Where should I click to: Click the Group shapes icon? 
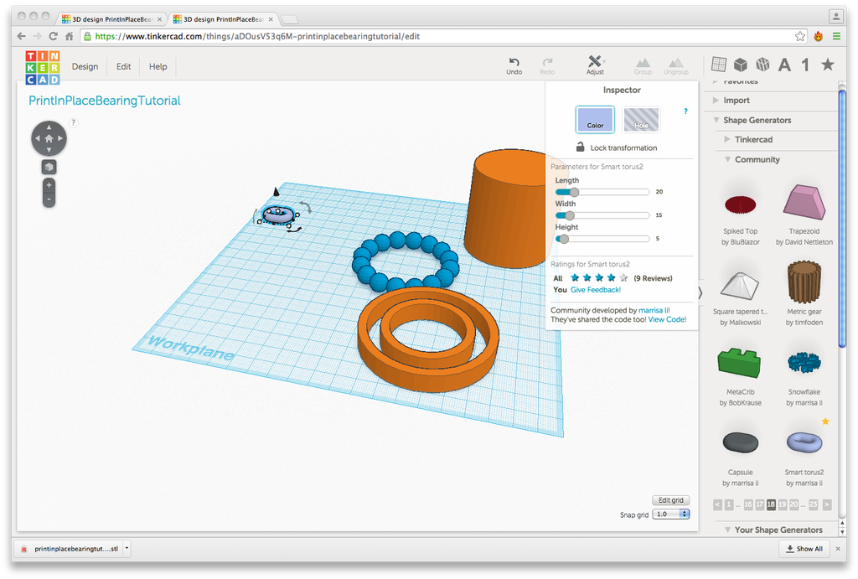(x=643, y=62)
